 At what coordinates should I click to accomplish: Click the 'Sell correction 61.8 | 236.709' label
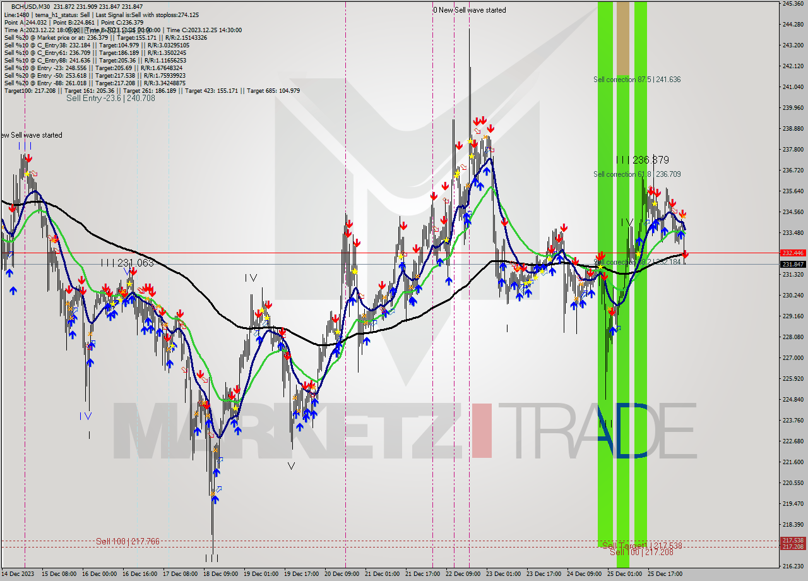pyautogui.click(x=637, y=174)
